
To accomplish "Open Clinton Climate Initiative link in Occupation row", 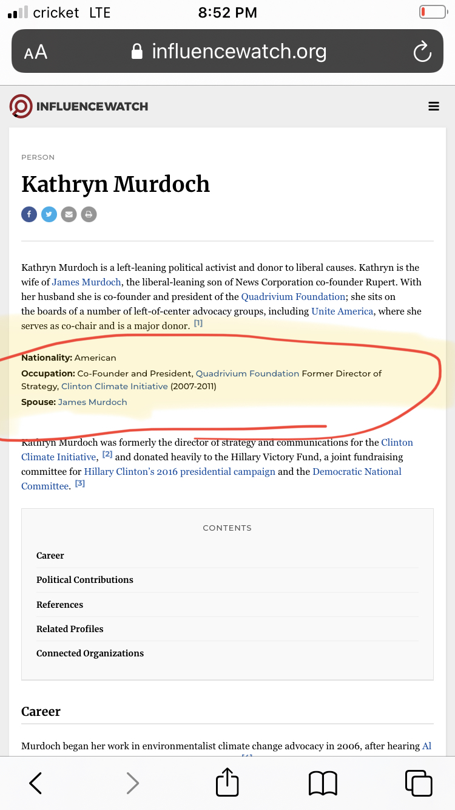I will (115, 387).
